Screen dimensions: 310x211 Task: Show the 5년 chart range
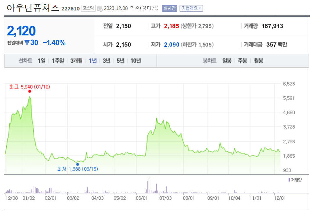tap(120, 61)
